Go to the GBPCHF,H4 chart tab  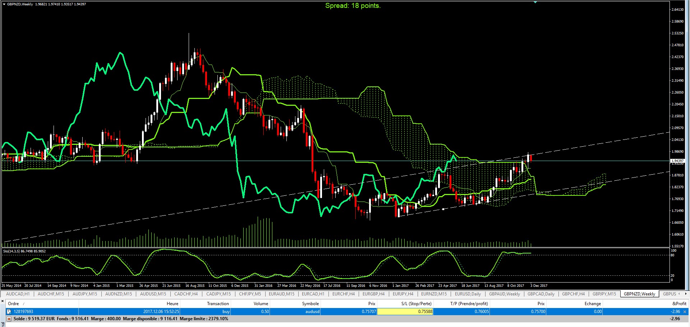coord(574,294)
